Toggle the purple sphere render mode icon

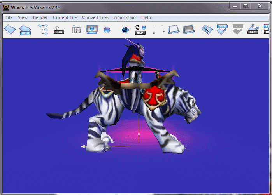107,30
